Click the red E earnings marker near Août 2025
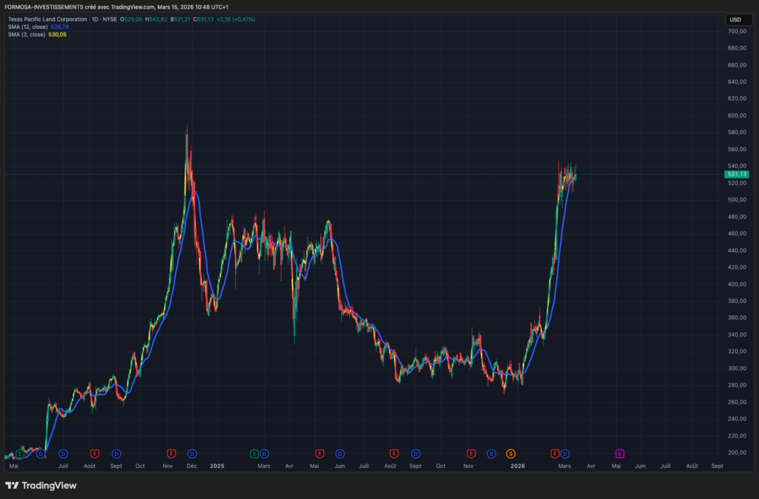The height and width of the screenshot is (499, 759). tap(394, 453)
